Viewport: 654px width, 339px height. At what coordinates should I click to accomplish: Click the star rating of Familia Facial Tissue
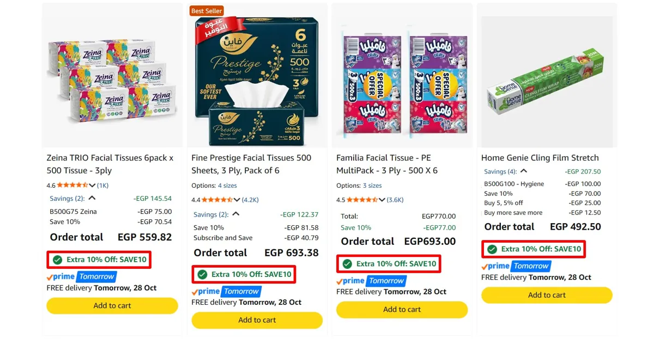coord(362,200)
